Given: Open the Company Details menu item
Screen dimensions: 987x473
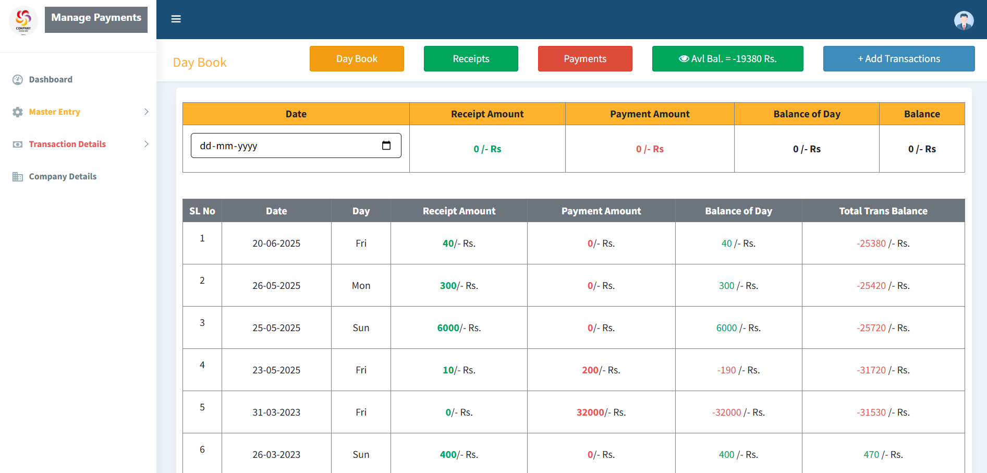Looking at the screenshot, I should click(x=63, y=177).
